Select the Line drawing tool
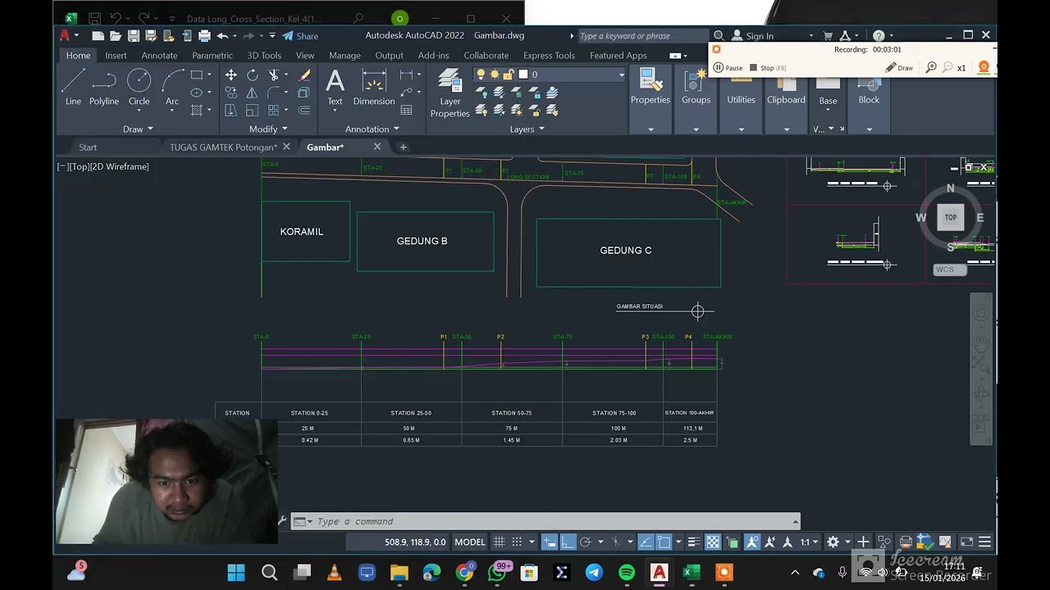Viewport: 1050px width, 590px height. tap(73, 87)
